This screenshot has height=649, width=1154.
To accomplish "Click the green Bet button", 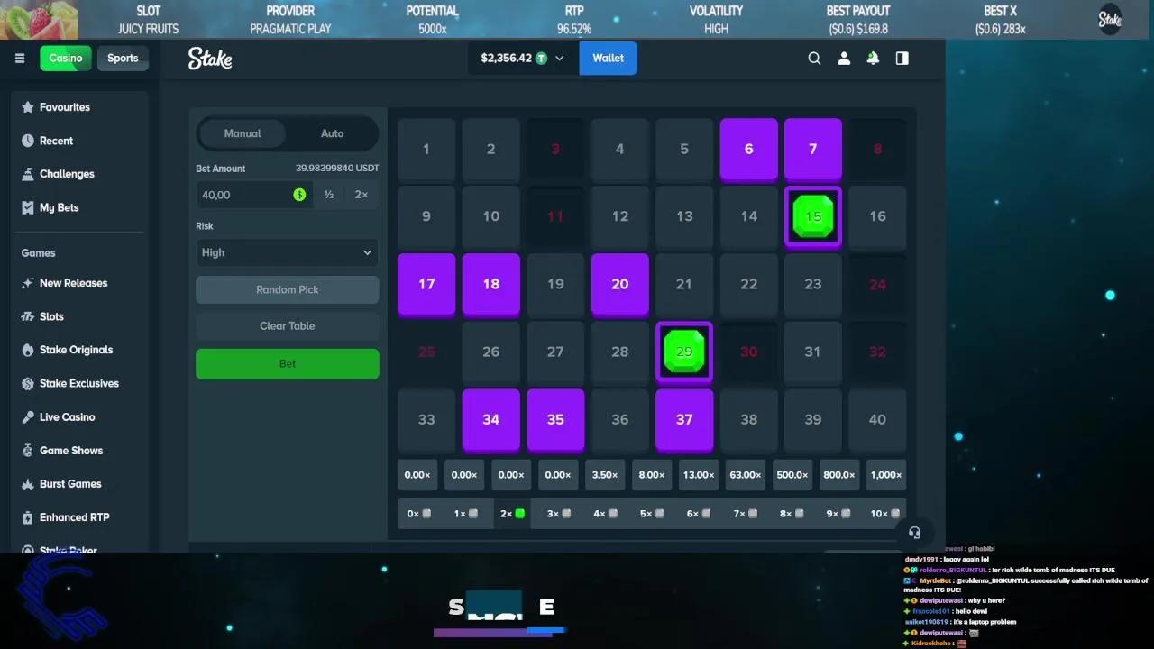I will pyautogui.click(x=288, y=364).
